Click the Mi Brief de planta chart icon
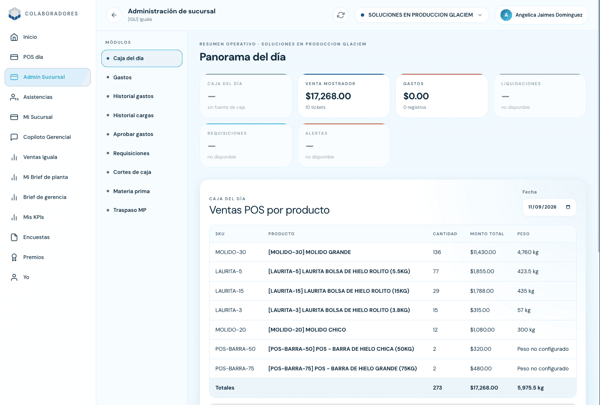This screenshot has width=600, height=405. pyautogui.click(x=14, y=177)
